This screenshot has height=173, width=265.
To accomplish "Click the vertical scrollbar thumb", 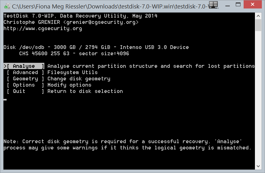I will [x=258, y=25].
